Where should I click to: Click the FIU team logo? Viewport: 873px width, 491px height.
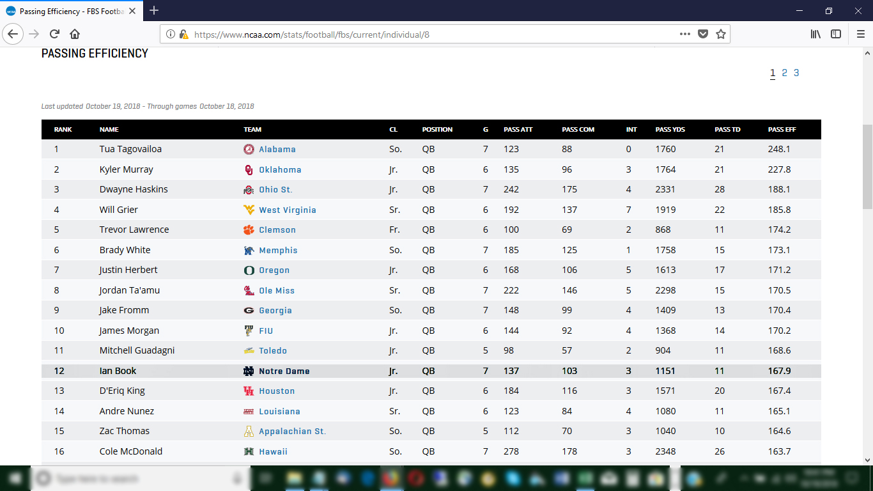[249, 331]
